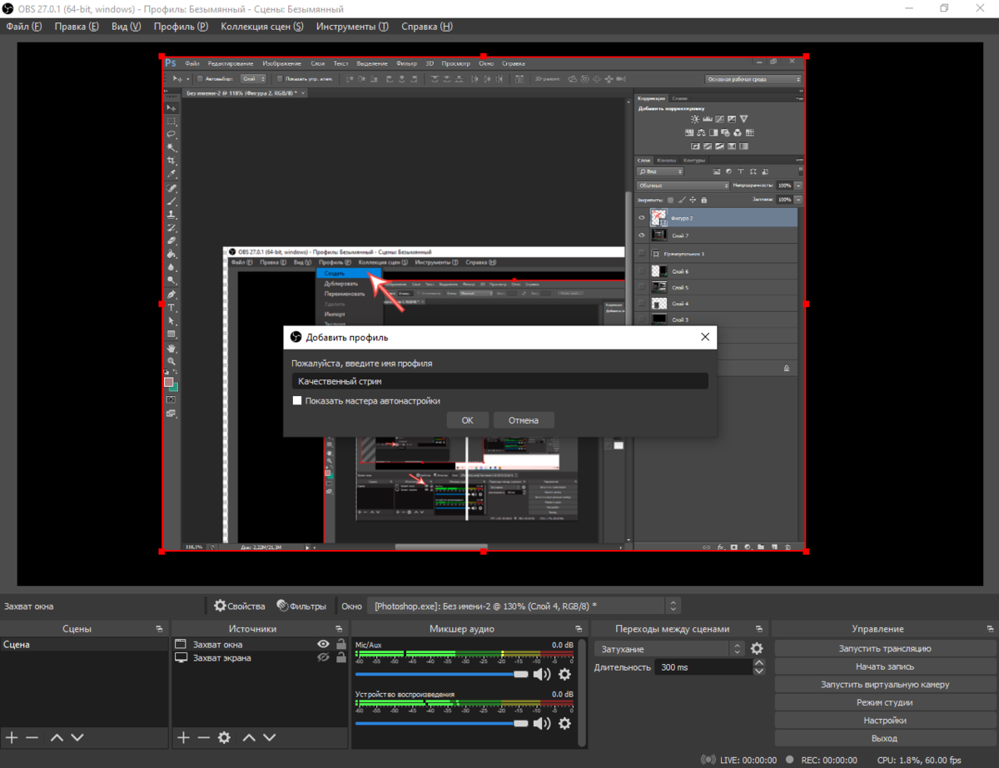Toggle lock on Захват экрана source
999x768 pixels.
[x=340, y=657]
